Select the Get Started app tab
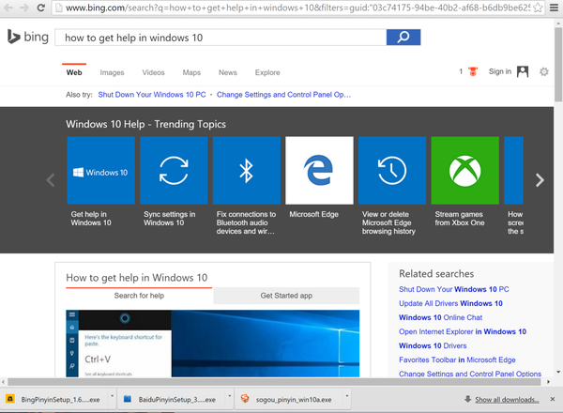The image size is (563, 413). [286, 296]
